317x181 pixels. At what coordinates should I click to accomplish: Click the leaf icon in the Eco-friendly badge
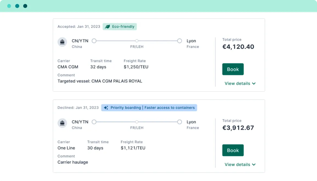[107, 27]
